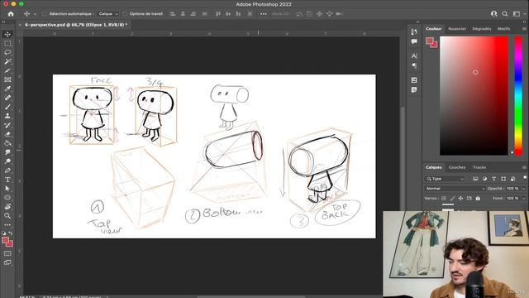Open the Couleur panel options menu
This screenshot has width=529, height=298.
coord(524,29)
